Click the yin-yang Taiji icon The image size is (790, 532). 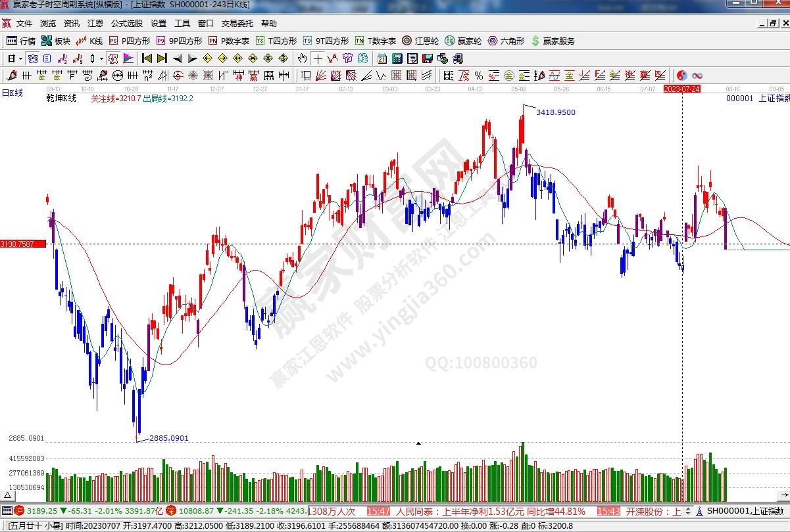tap(681, 76)
